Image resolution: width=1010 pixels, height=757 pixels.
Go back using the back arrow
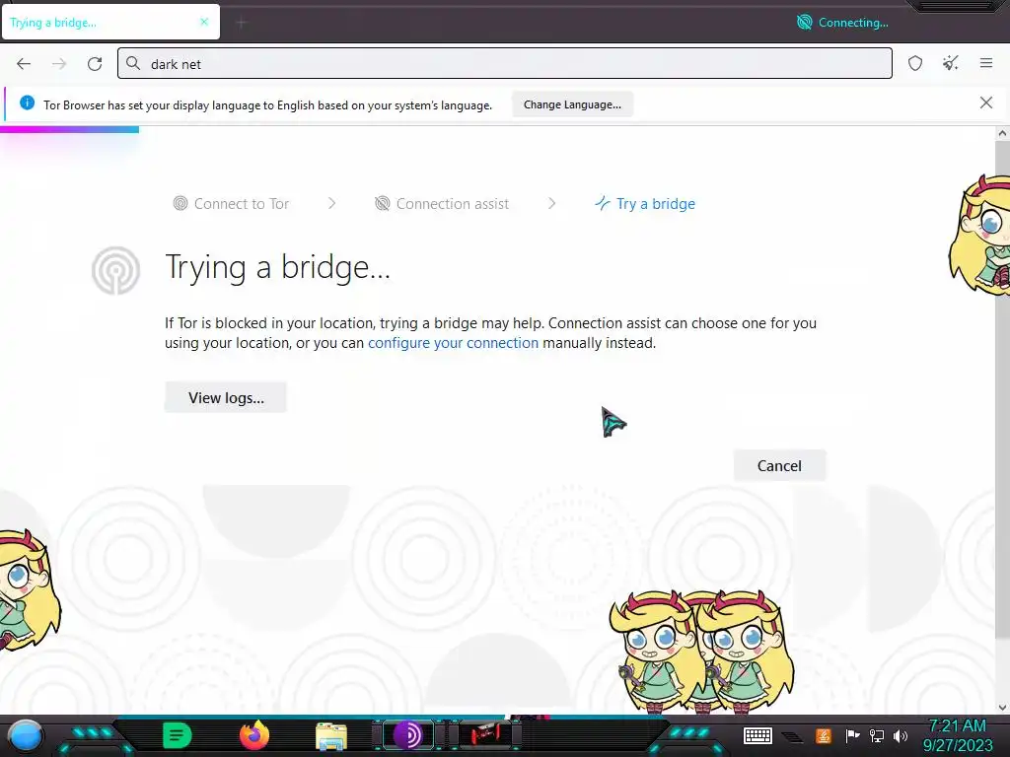(x=24, y=63)
